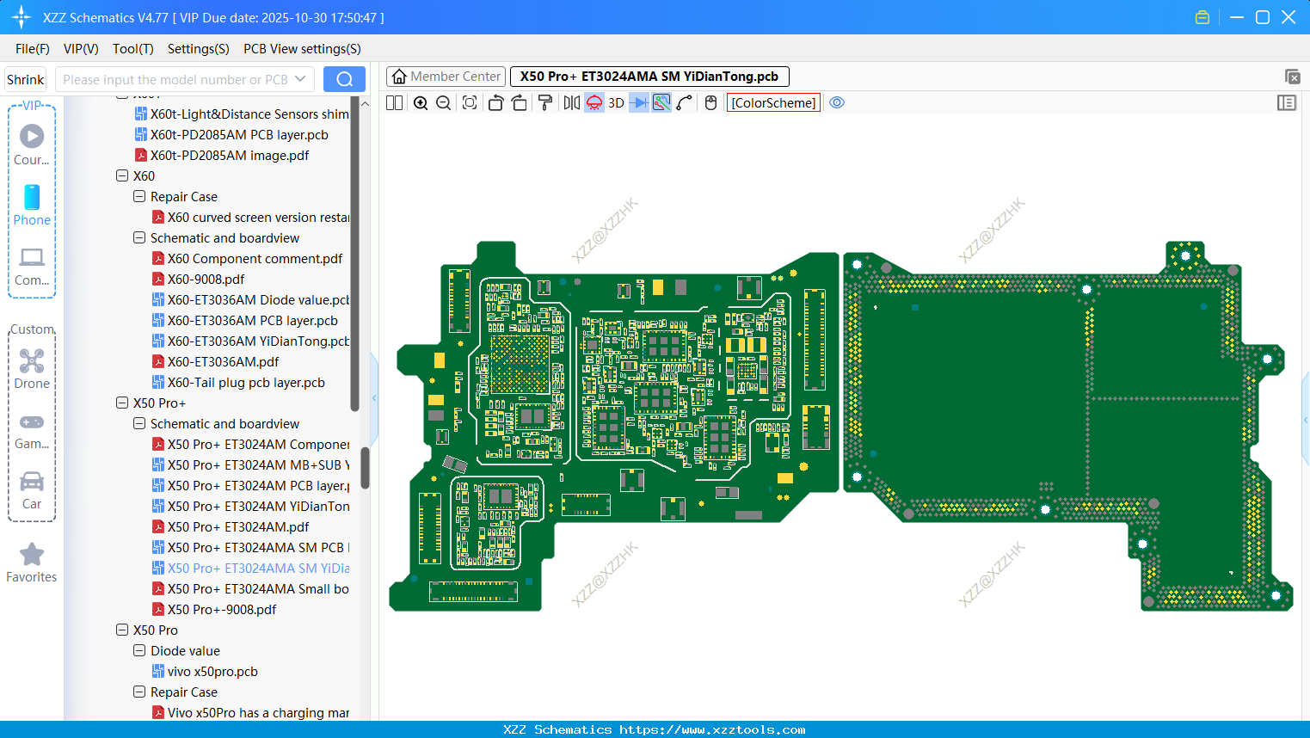This screenshot has height=738, width=1310.
Task: Zoom out of the PCB view
Action: click(444, 103)
